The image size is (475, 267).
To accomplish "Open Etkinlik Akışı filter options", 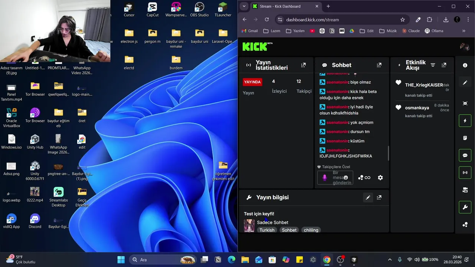I will (433, 65).
